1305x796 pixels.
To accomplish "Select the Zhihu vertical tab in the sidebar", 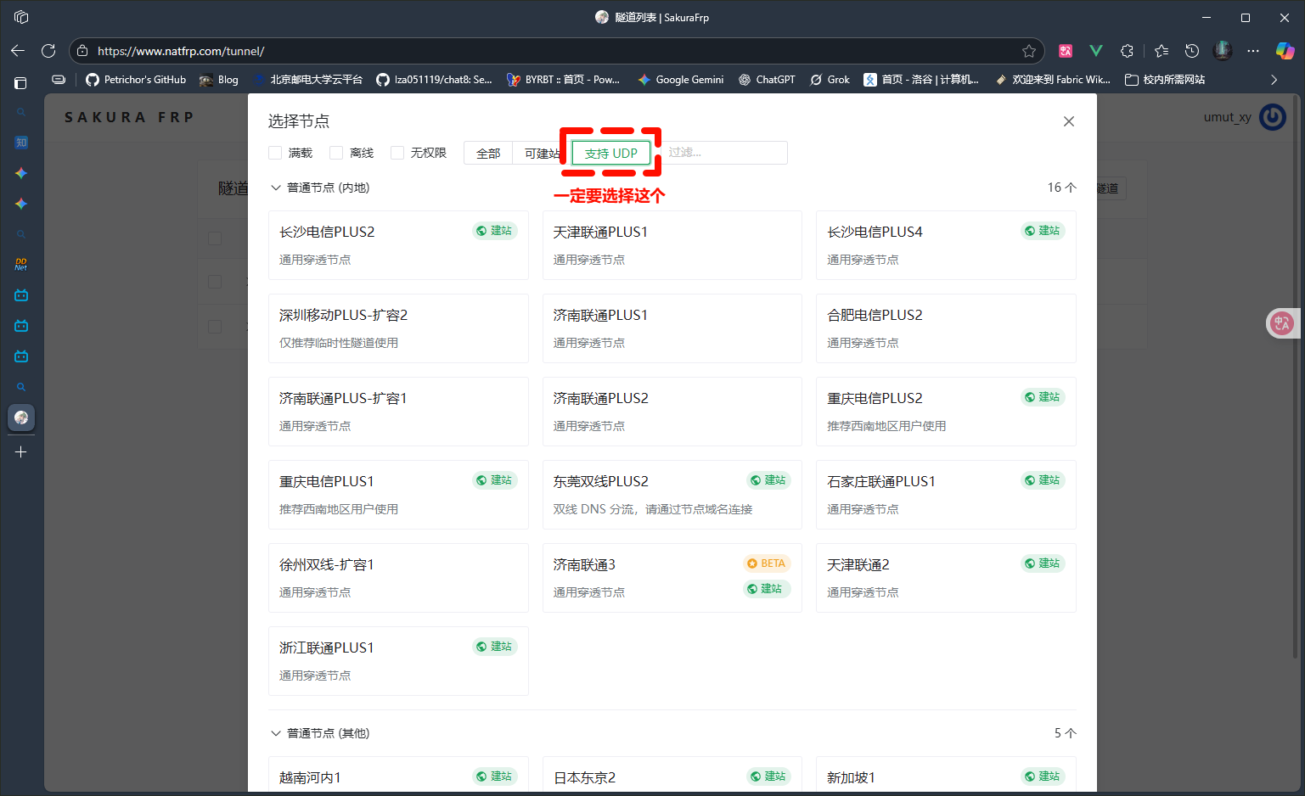I will [x=20, y=142].
